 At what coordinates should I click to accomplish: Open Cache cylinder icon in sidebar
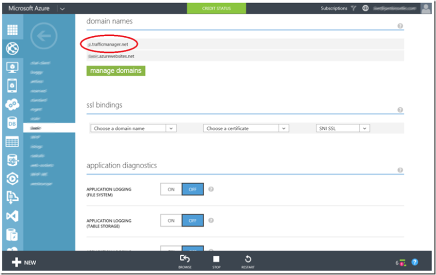pos(12,235)
